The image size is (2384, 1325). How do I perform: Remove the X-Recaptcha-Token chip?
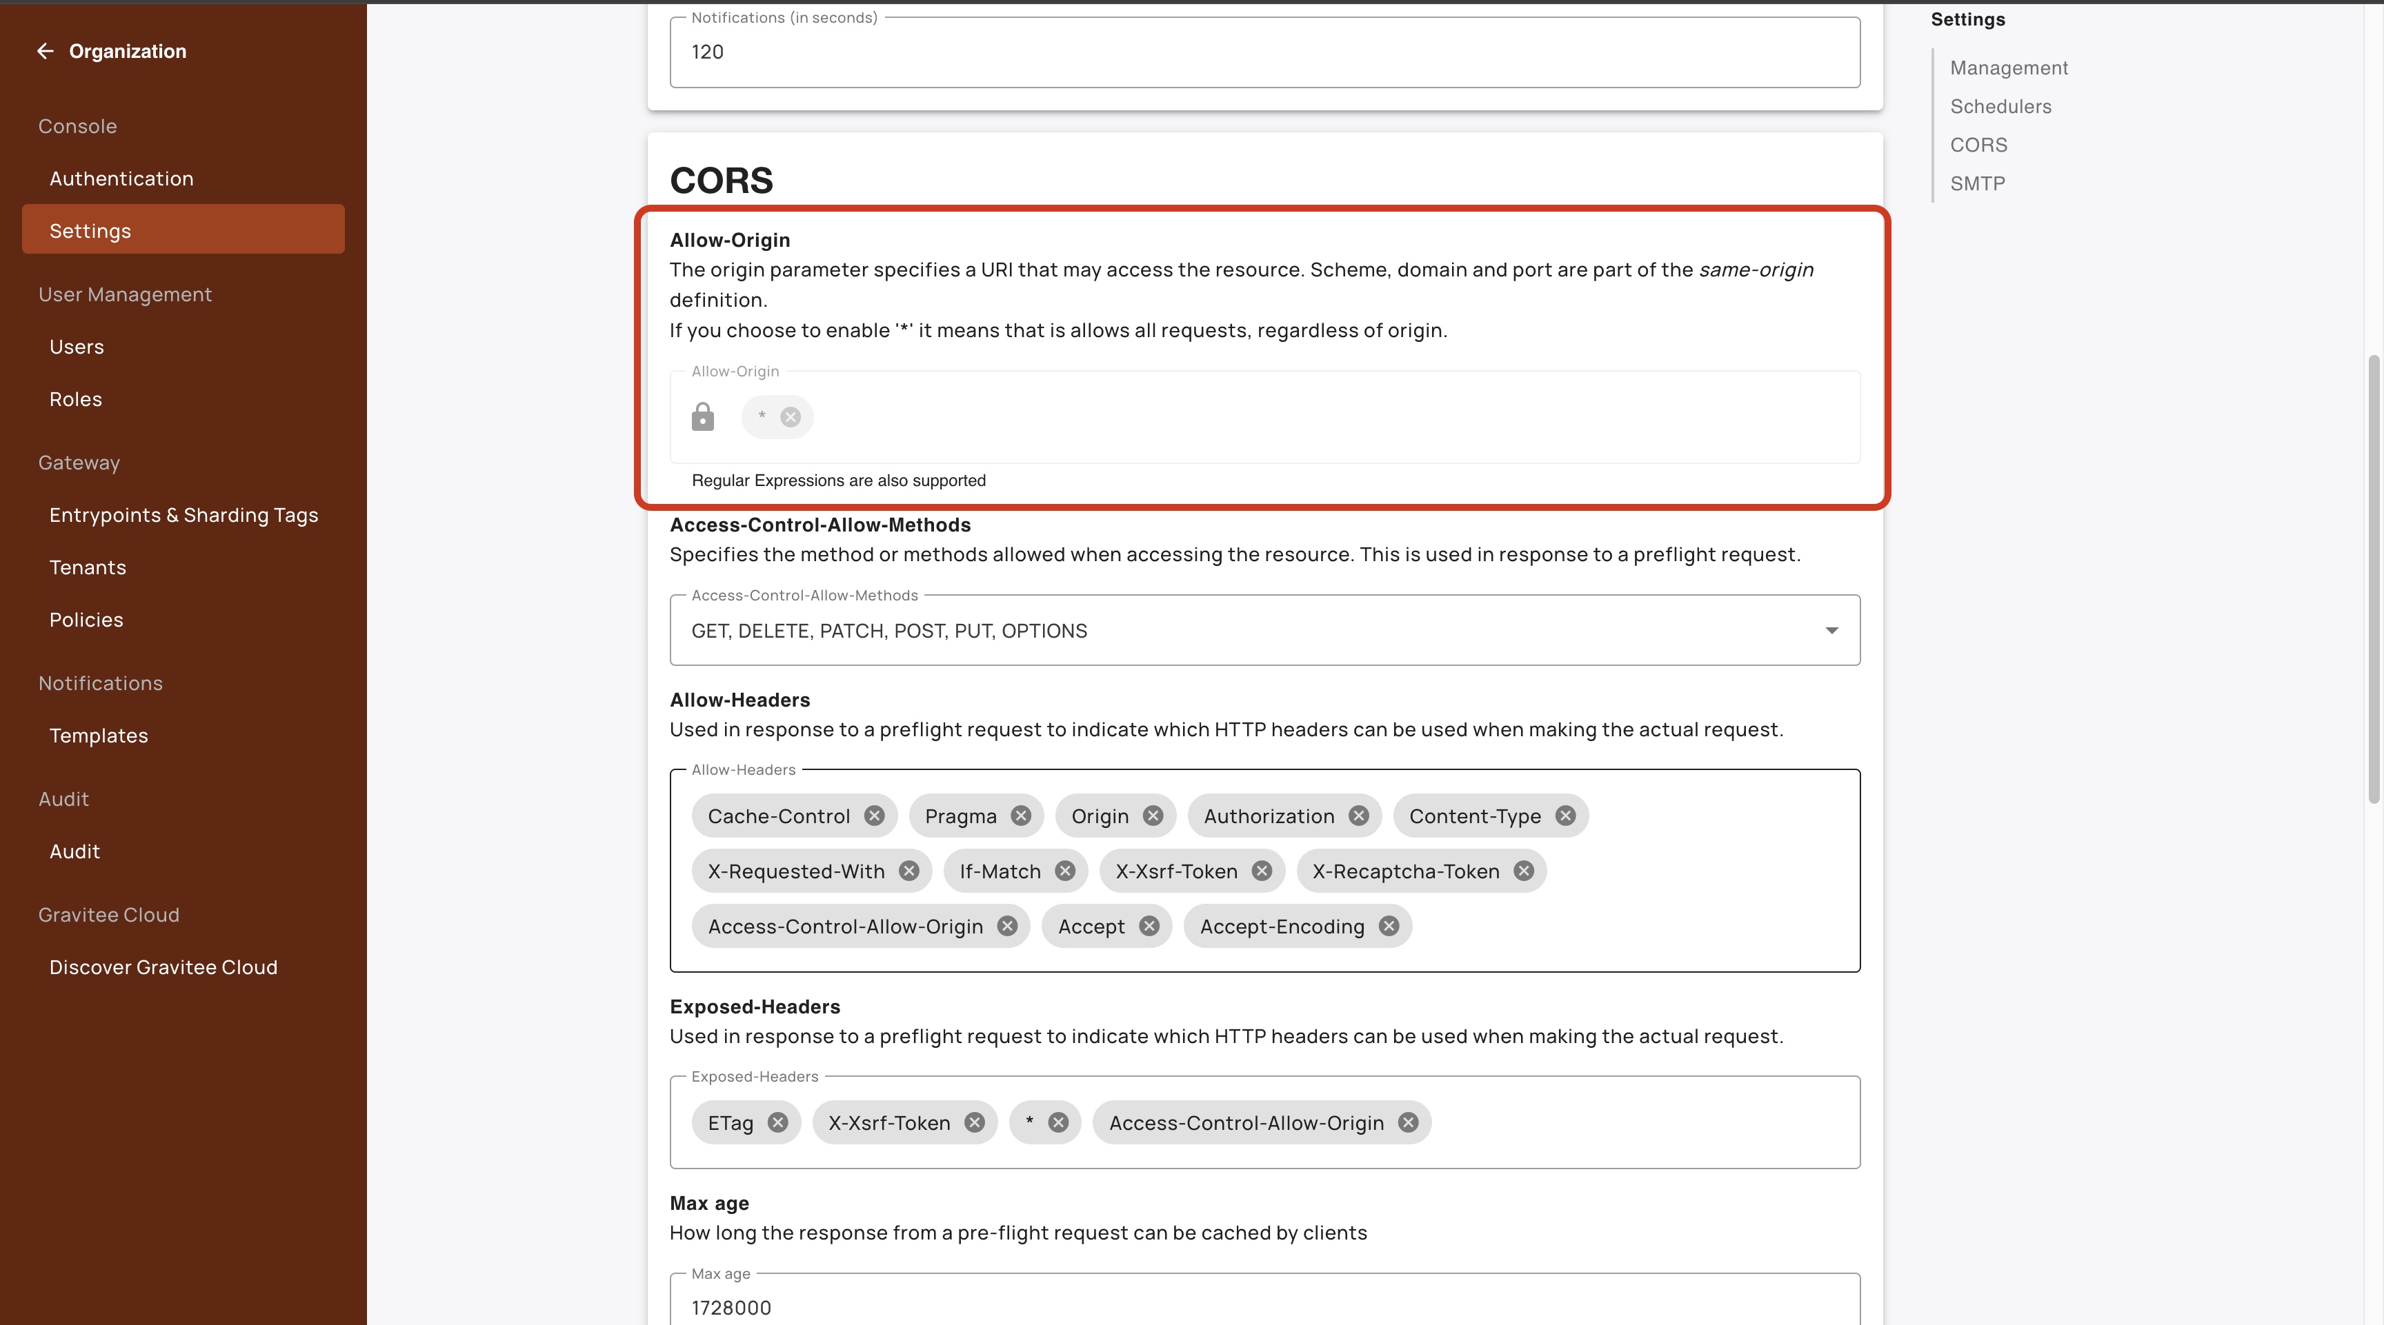[1523, 871]
